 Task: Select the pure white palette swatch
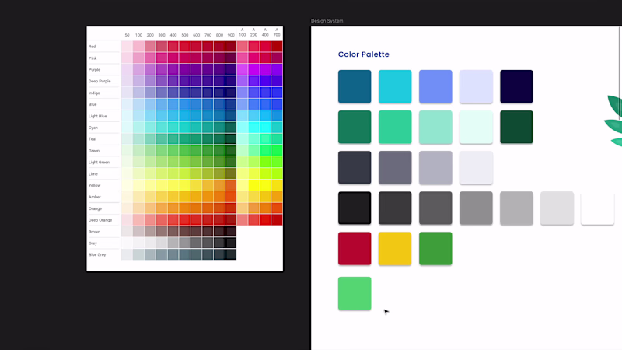[597, 208]
